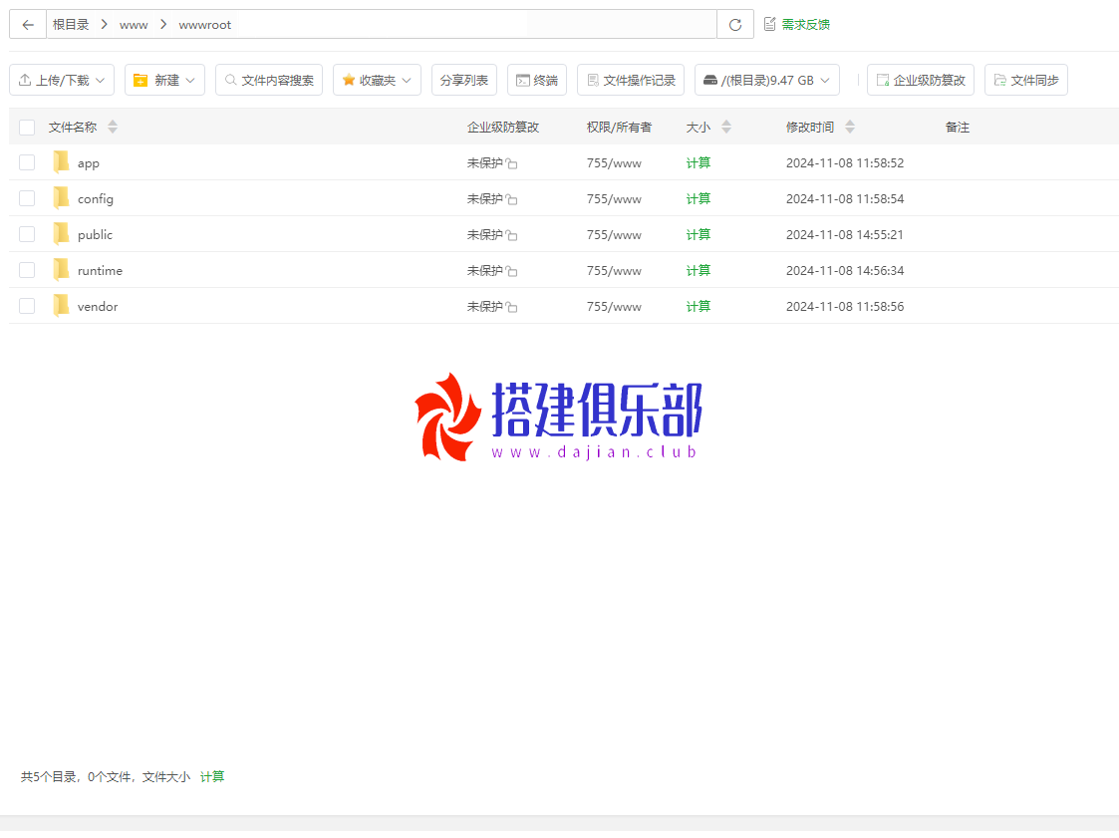Click the 未保护 lock icon for runtime
This screenshot has height=838, width=1119.
click(x=512, y=270)
